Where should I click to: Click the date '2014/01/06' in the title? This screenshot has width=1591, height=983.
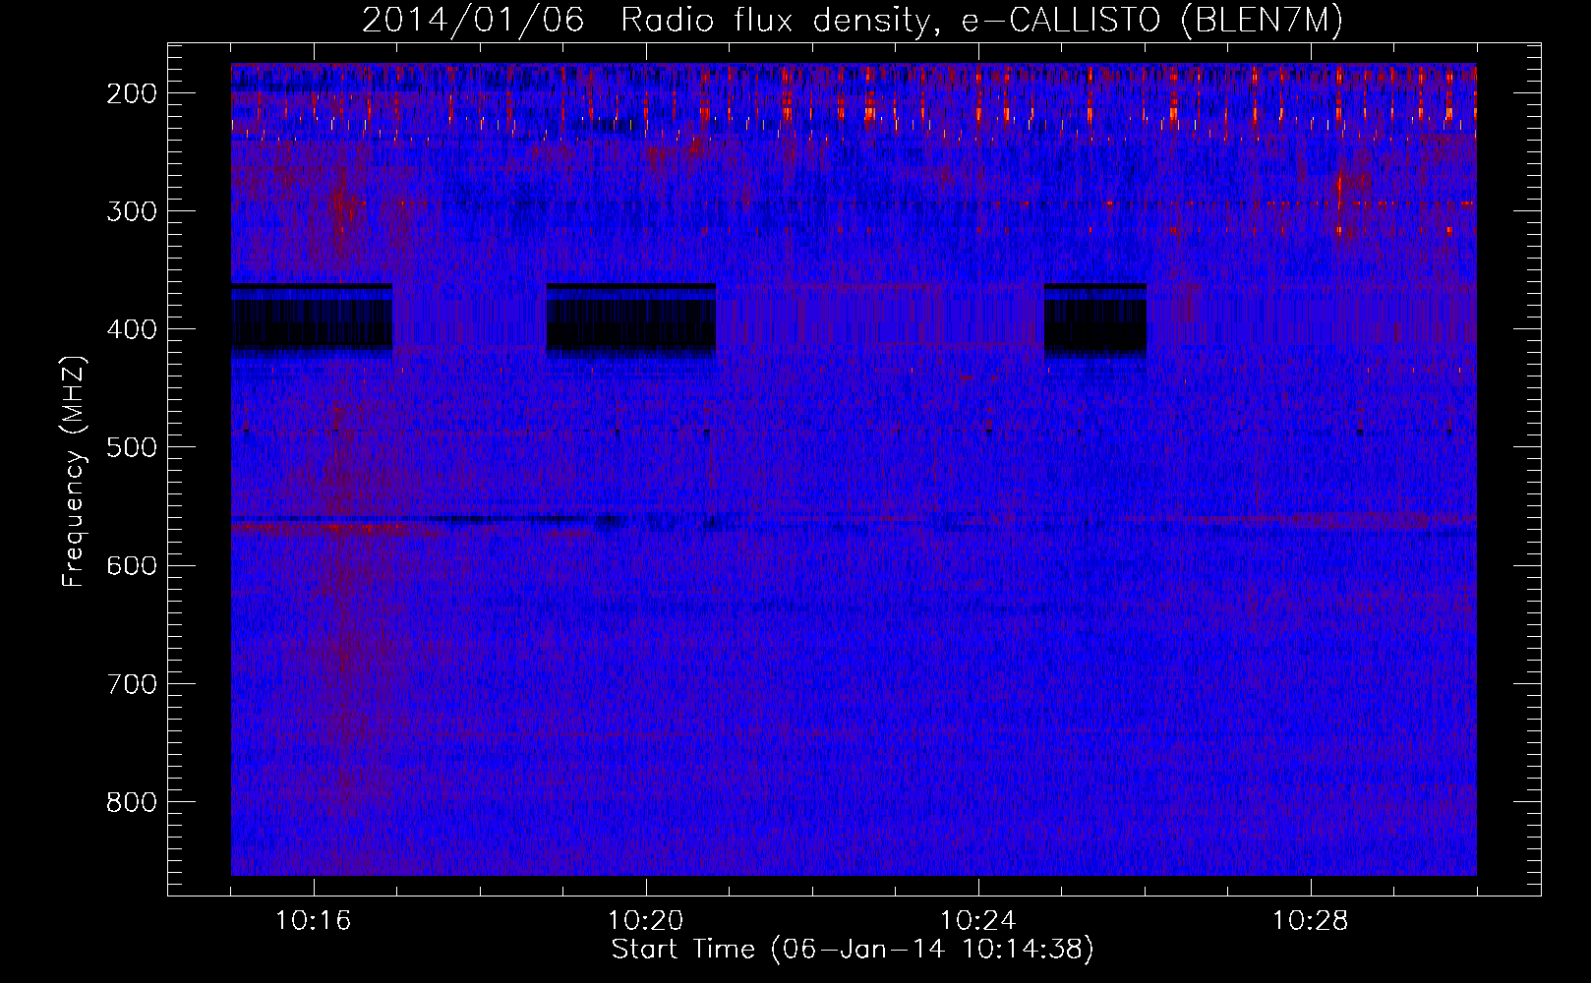pos(473,21)
